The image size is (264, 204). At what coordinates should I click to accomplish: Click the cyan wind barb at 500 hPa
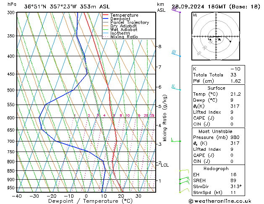(x=176, y=87)
